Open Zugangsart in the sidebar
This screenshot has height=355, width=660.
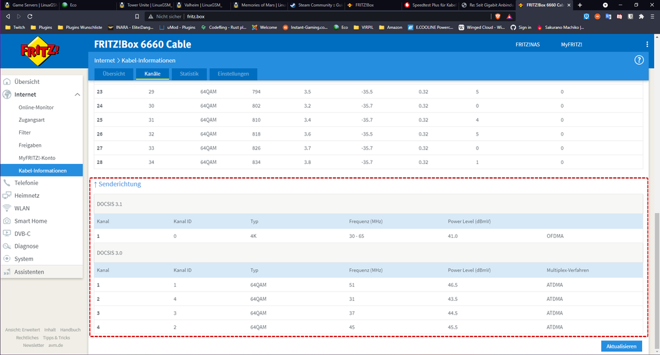32,120
